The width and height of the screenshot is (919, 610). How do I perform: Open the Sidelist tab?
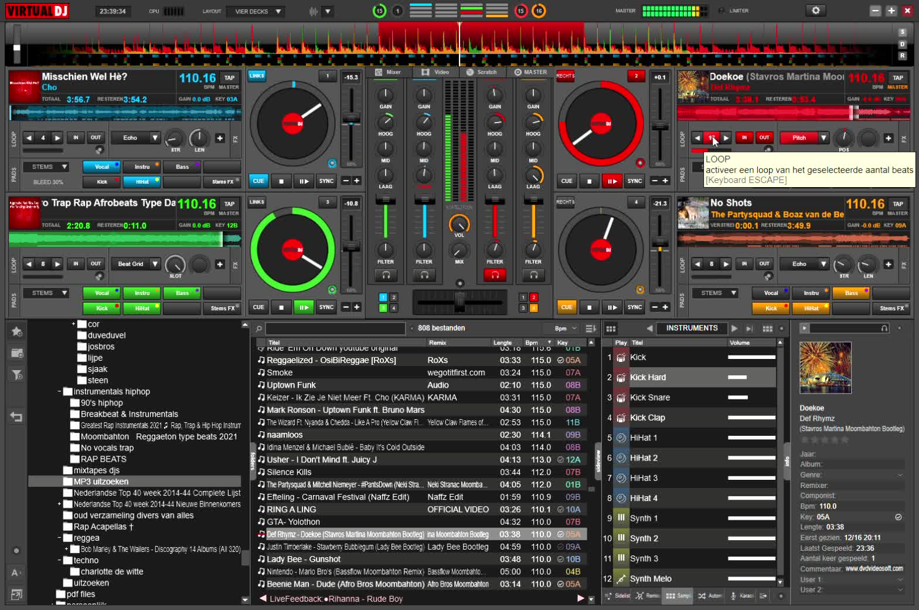[x=618, y=595]
